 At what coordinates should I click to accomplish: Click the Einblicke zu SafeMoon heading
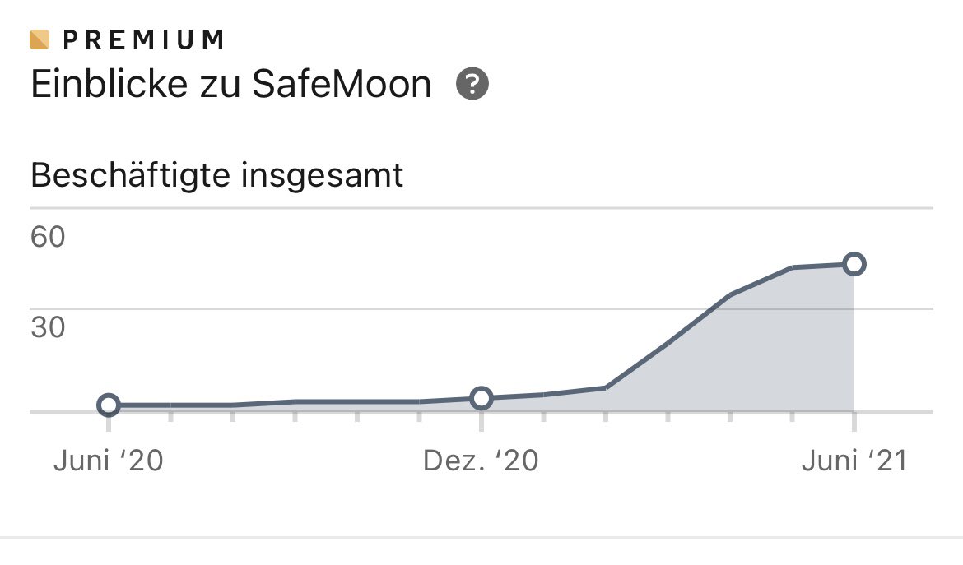[231, 84]
